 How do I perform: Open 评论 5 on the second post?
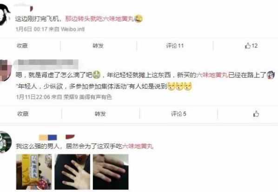click(x=179, y=114)
